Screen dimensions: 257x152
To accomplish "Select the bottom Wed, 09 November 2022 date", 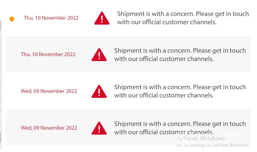I will tap(49, 128).
